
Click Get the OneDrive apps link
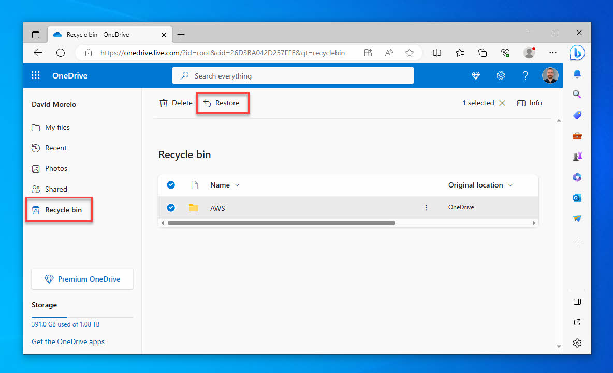[x=68, y=341]
